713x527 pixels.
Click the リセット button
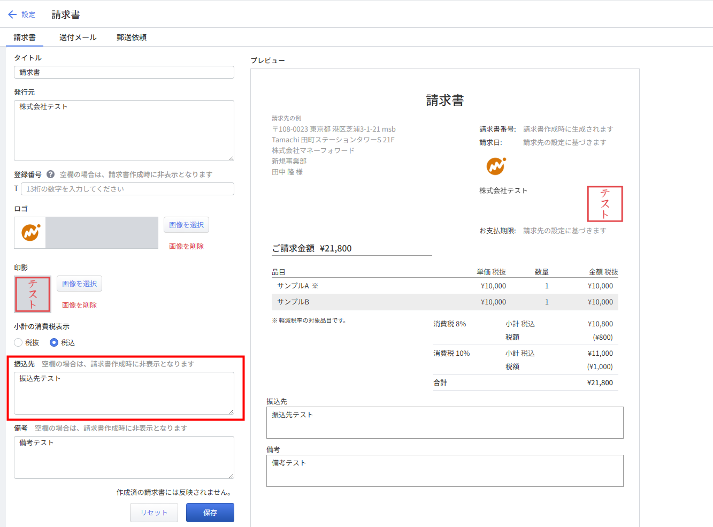coord(155,513)
